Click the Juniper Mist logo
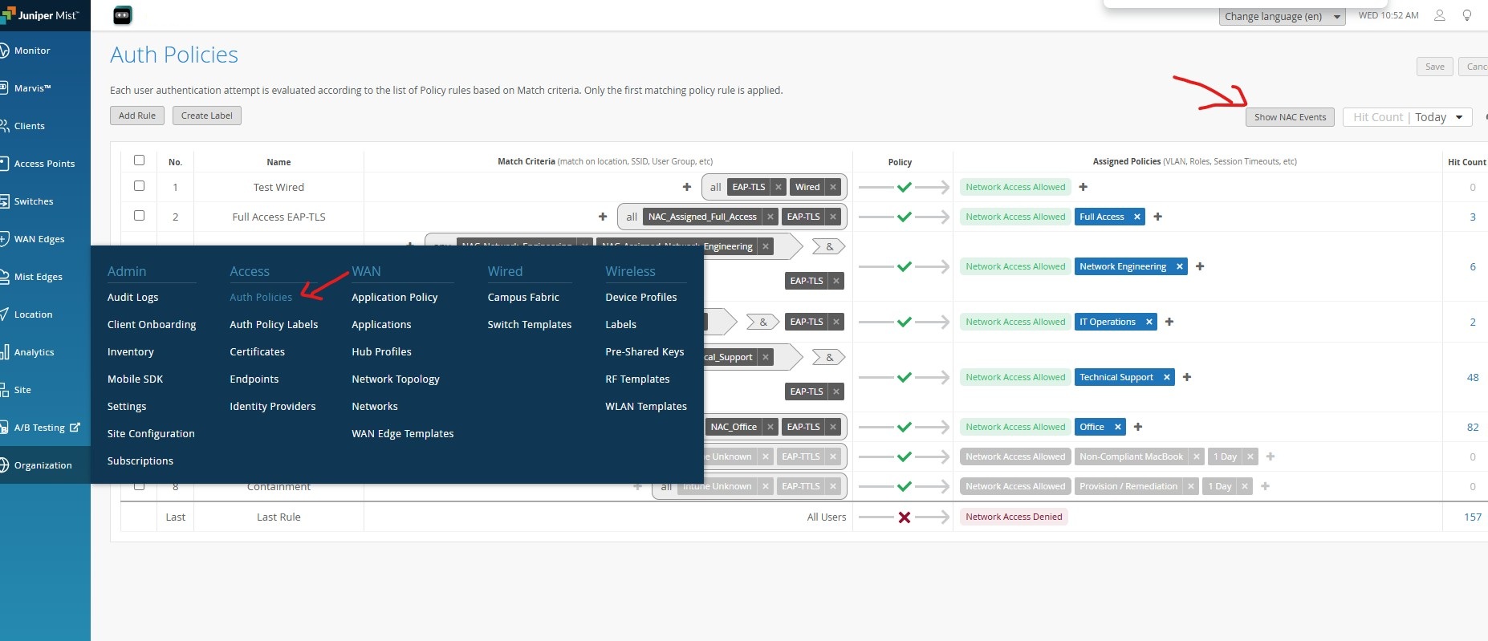Viewport: 1488px width, 641px height. [40, 15]
